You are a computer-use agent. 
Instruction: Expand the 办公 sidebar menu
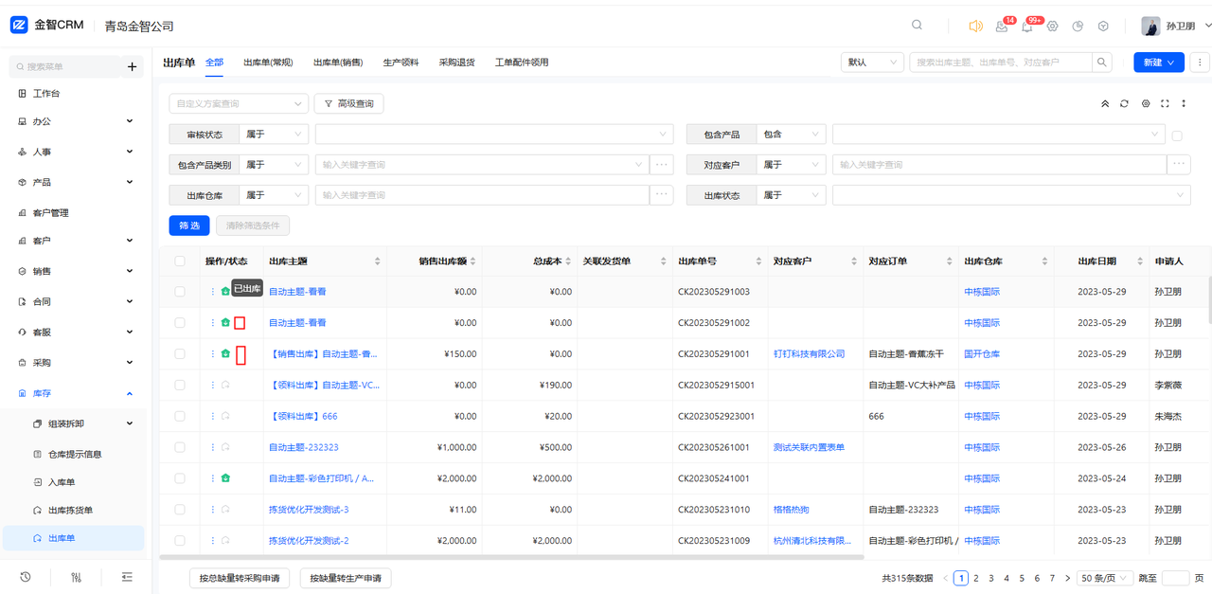pos(76,121)
